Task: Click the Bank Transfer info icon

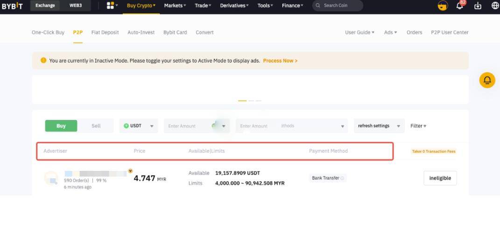Action: coord(342,178)
